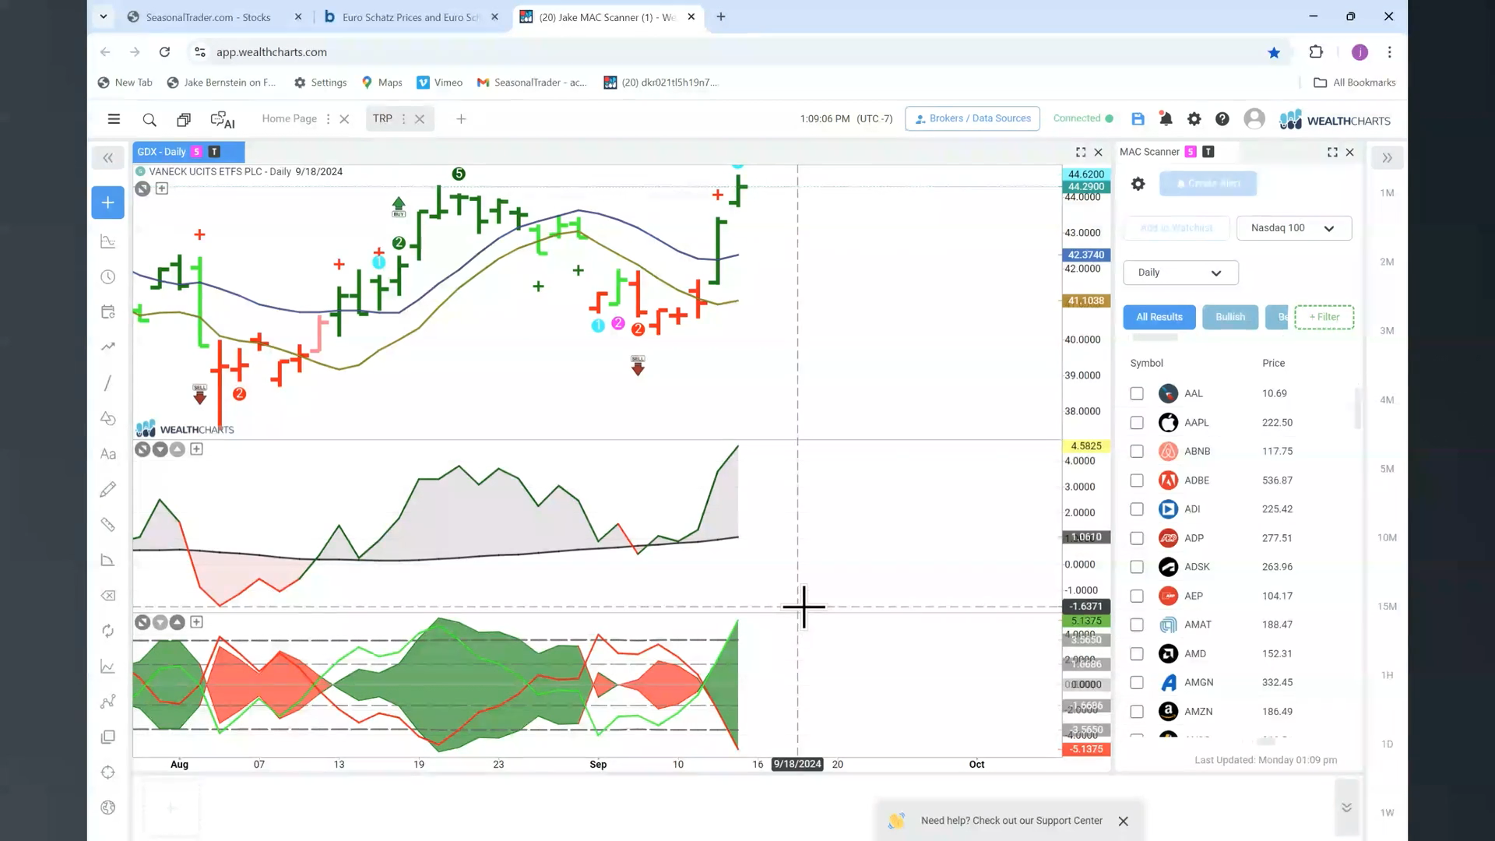Open the calendar events tool
Image resolution: width=1495 pixels, height=841 pixels.
coord(108,312)
